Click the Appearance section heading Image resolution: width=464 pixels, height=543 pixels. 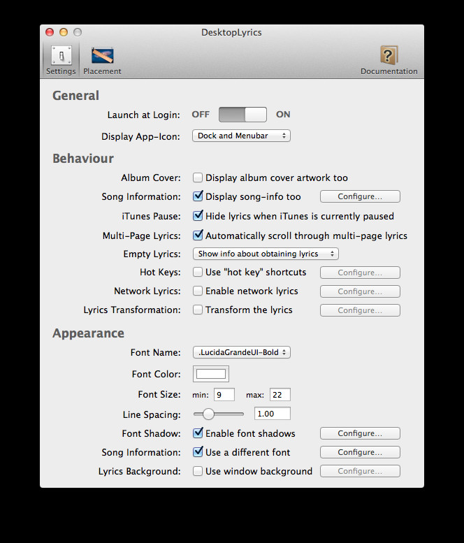tap(88, 333)
